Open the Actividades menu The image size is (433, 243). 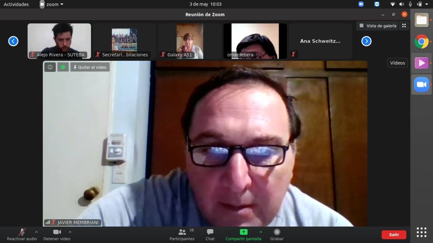tap(16, 4)
